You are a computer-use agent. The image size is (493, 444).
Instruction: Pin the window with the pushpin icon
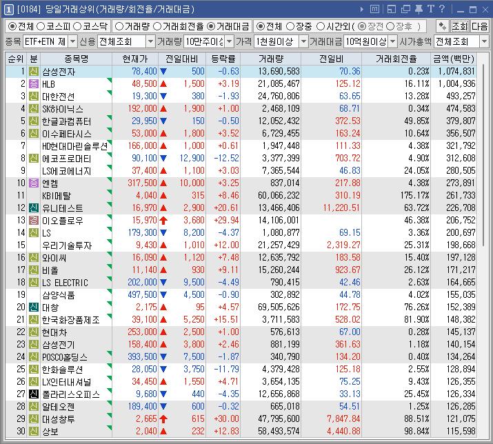click(419, 10)
